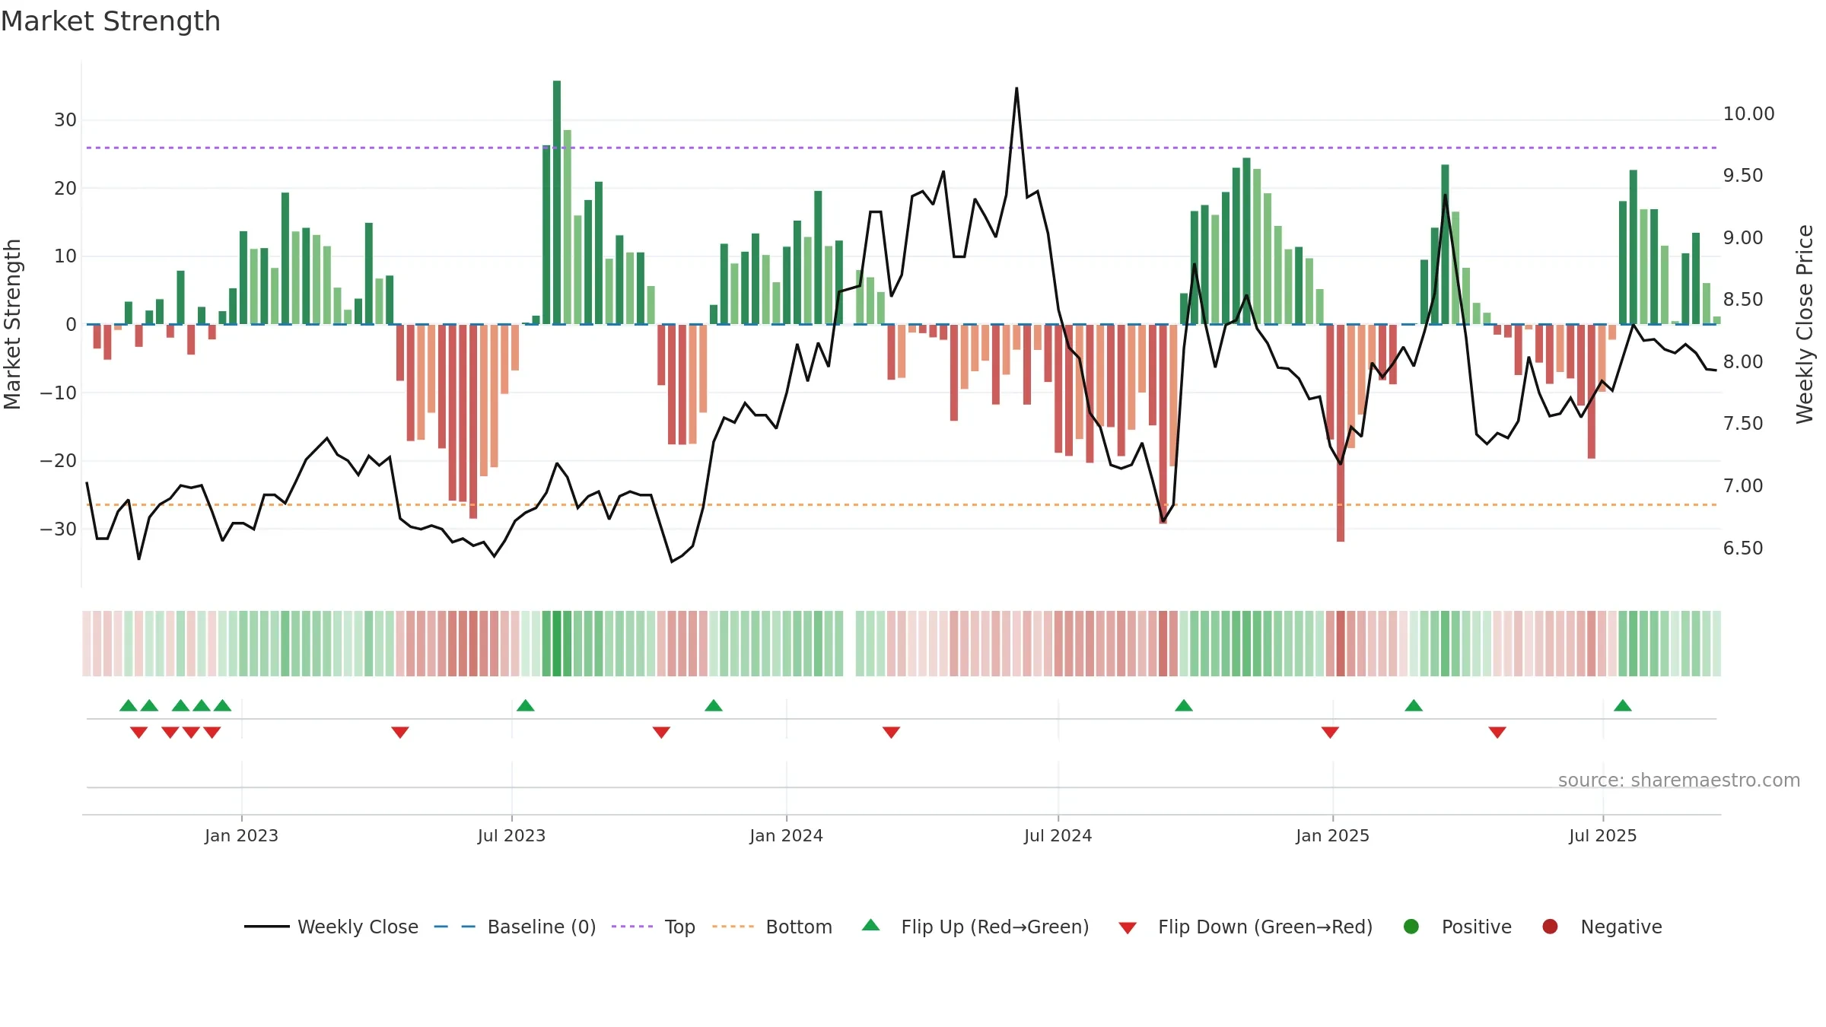The height and width of the screenshot is (1027, 1826).
Task: Click the black Weekly Close line sample in legend
Action: 266,927
